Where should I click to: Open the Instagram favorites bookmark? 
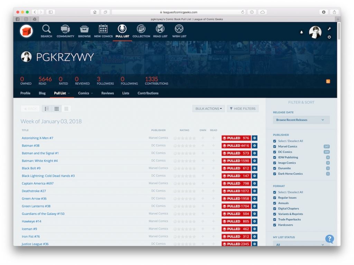26,19
